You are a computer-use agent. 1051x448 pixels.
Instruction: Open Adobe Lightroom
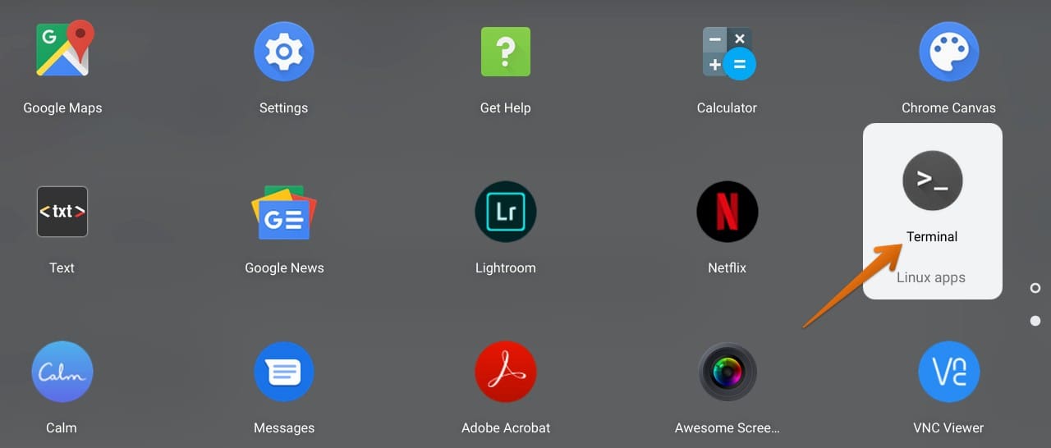point(506,212)
